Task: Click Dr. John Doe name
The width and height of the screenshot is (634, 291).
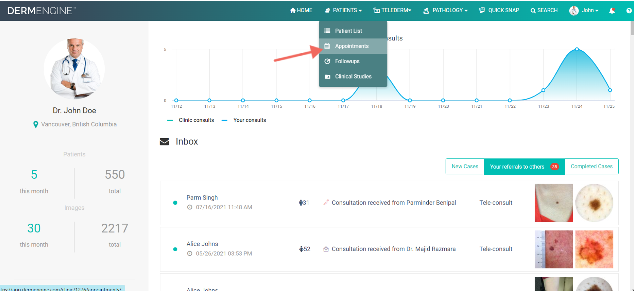Action: tap(74, 111)
